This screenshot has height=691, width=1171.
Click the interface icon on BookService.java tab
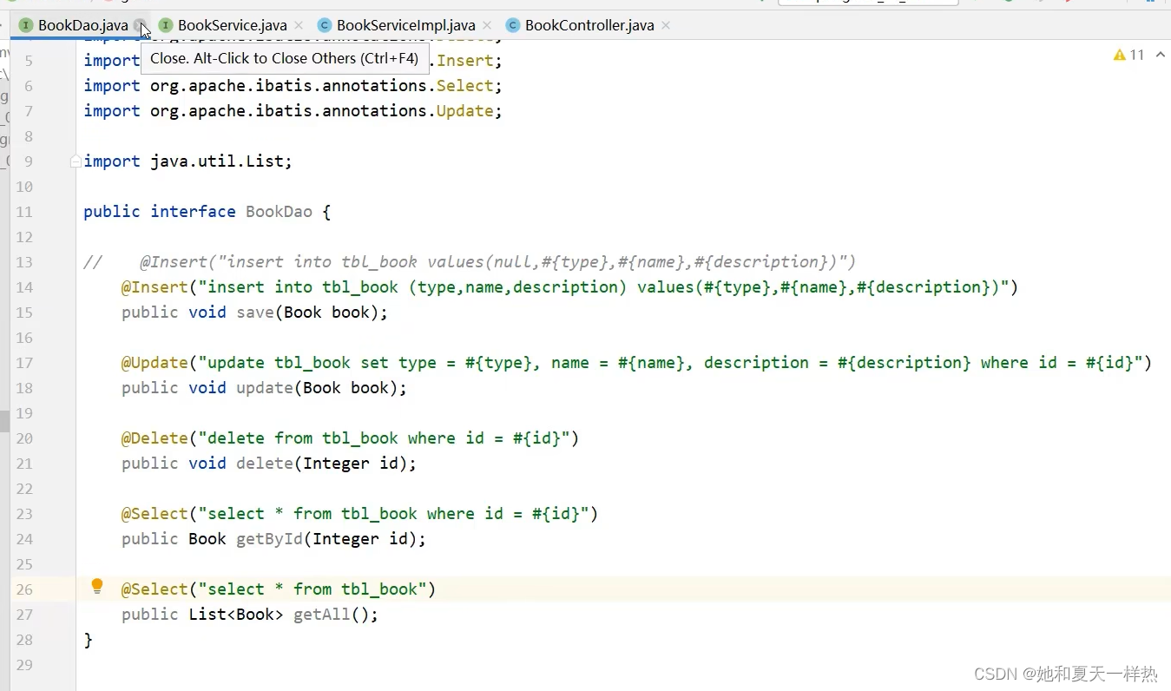click(166, 25)
